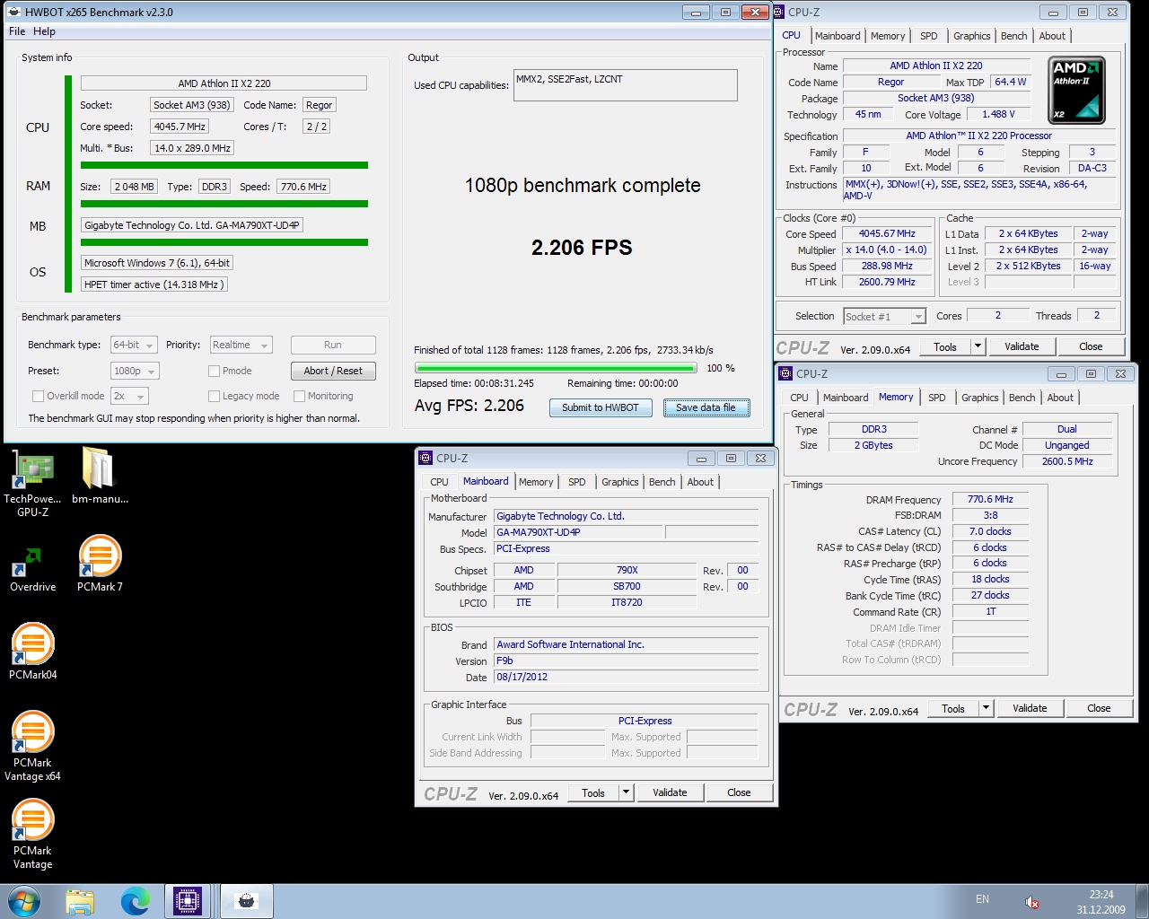Launch PCMark Vantage x64 icon
The width and height of the screenshot is (1149, 919).
click(32, 746)
